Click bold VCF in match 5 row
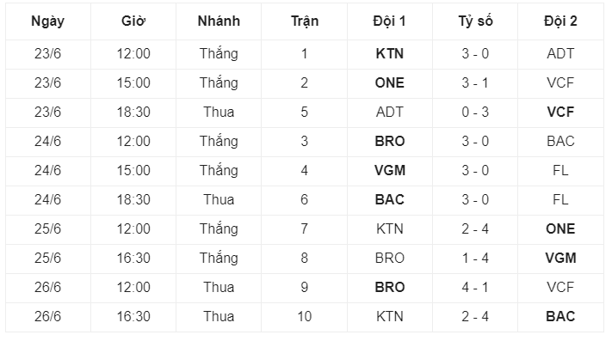This screenshot has width=612, height=341. [x=560, y=113]
